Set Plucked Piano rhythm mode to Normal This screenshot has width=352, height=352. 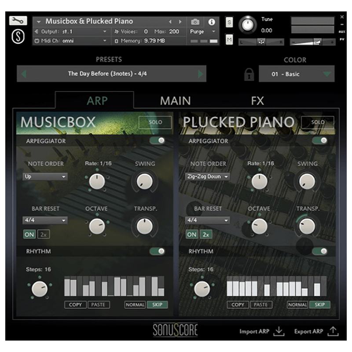(x=297, y=305)
